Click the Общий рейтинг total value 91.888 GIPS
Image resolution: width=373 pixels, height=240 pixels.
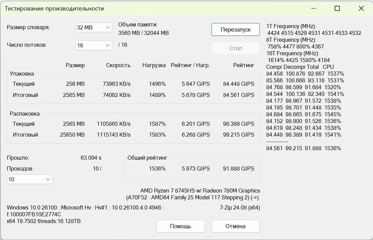click(x=238, y=168)
